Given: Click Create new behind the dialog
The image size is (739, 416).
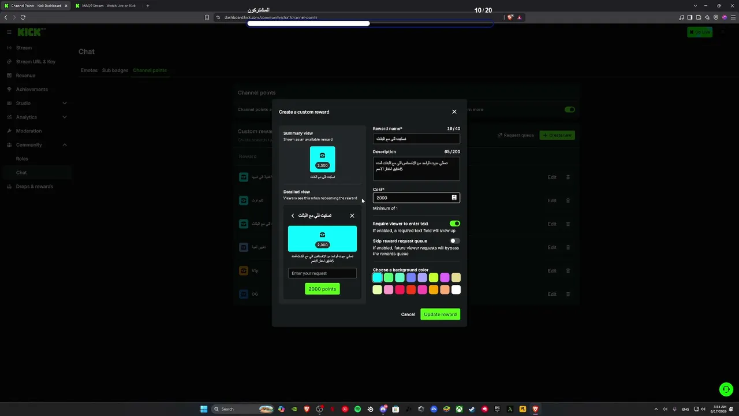Looking at the screenshot, I should 557,135.
